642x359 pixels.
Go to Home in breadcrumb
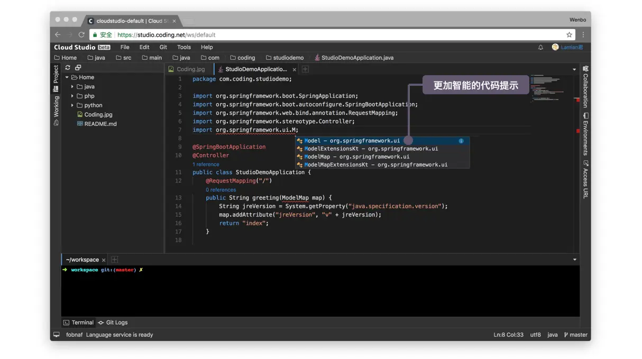pos(65,58)
